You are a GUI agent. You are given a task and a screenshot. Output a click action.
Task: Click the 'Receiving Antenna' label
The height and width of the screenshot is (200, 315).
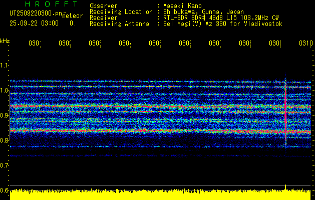point(119,24)
